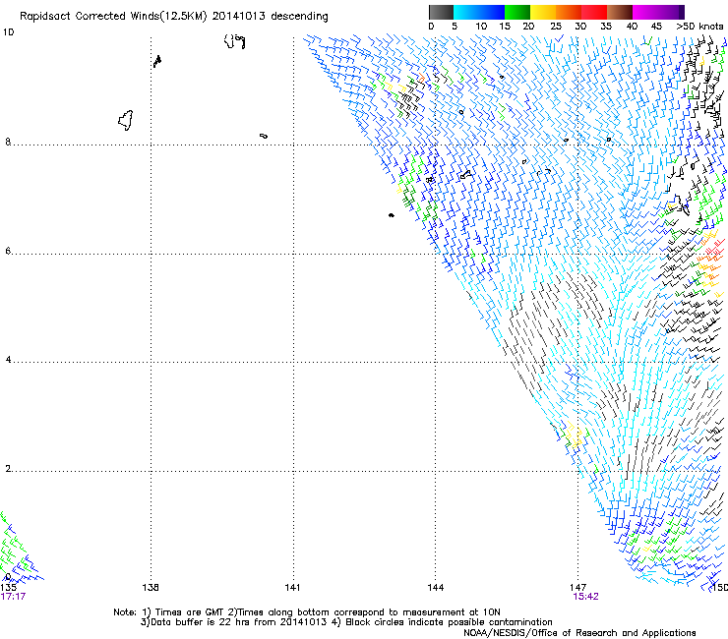728x639 pixels.
Task: Click the purple time label '17:17'
Action: (13, 597)
